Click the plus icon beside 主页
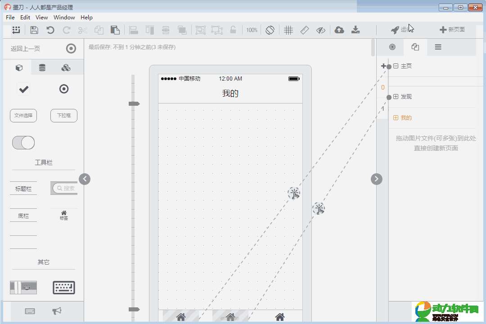The image size is (486, 324). point(383,66)
